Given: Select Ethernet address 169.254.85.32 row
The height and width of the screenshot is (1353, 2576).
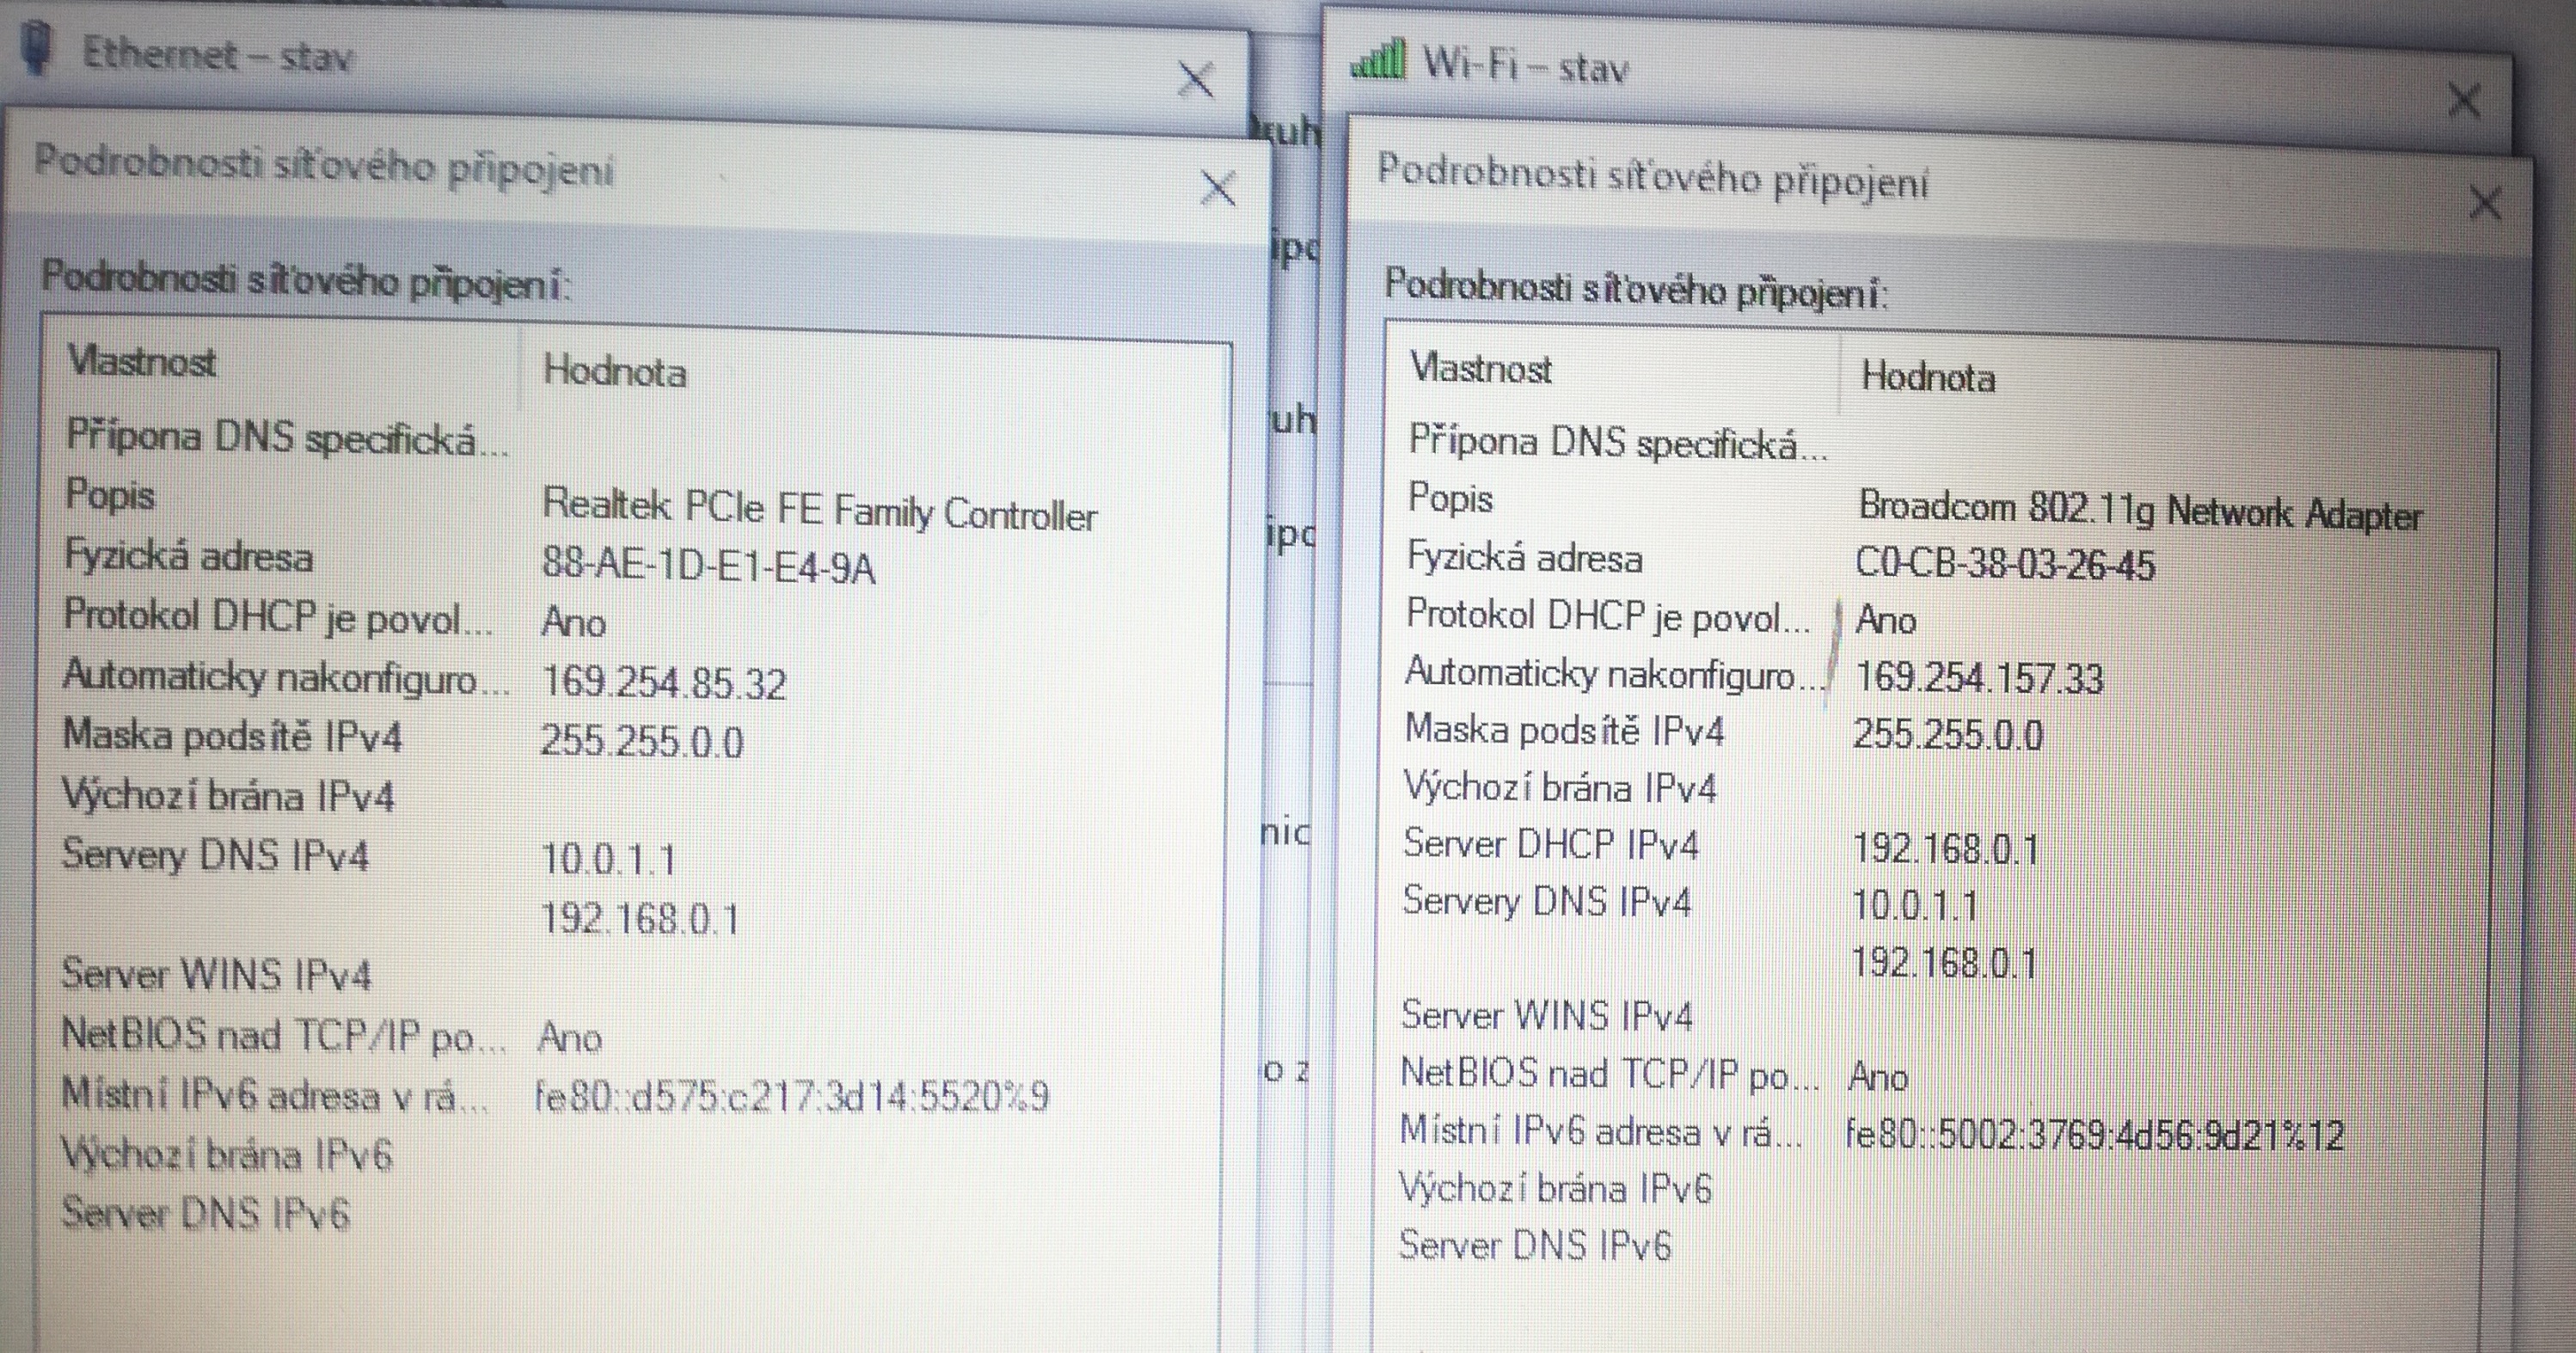Looking at the screenshot, I should (x=663, y=683).
